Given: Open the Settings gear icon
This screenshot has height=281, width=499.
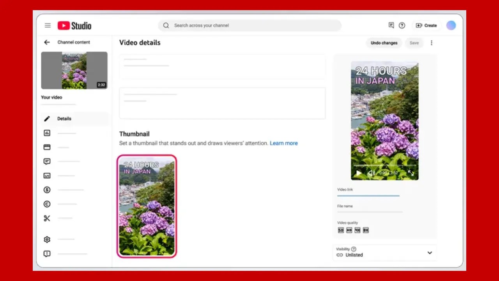Looking at the screenshot, I should click(x=47, y=239).
